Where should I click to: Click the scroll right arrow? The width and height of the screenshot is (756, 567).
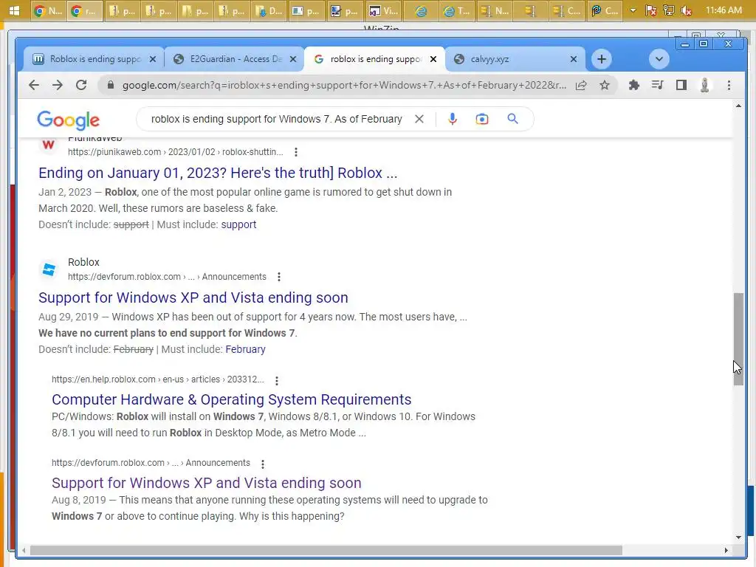point(726,550)
